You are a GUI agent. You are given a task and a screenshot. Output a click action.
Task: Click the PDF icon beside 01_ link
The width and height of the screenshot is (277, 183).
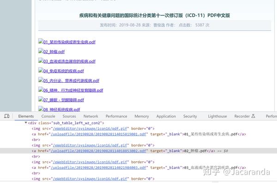pos(41,41)
